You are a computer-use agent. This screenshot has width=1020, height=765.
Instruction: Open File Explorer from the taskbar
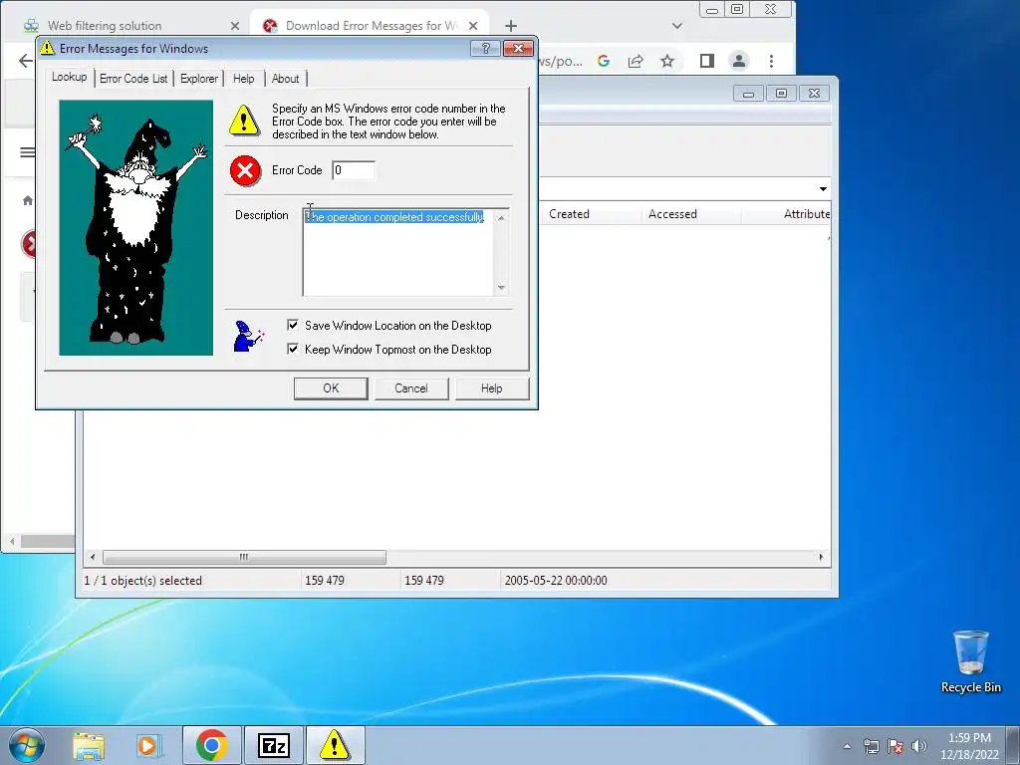(89, 745)
